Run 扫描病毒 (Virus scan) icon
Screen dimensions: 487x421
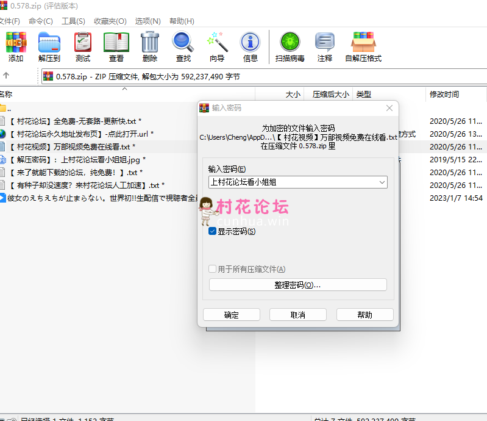[290, 46]
